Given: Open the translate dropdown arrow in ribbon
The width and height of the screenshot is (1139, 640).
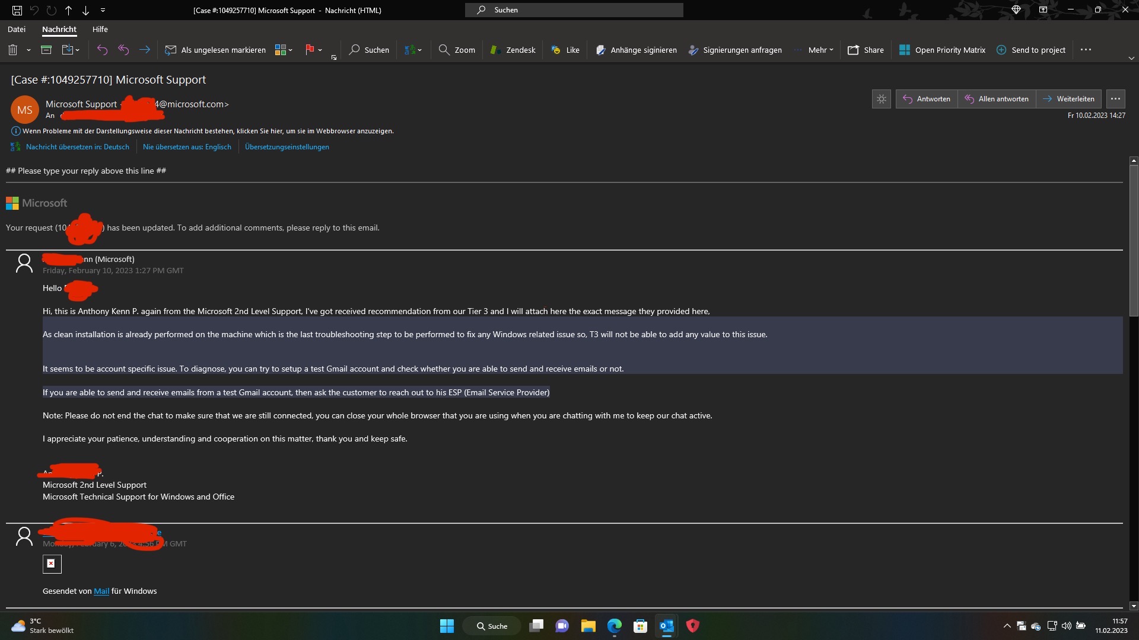Looking at the screenshot, I should point(420,50).
